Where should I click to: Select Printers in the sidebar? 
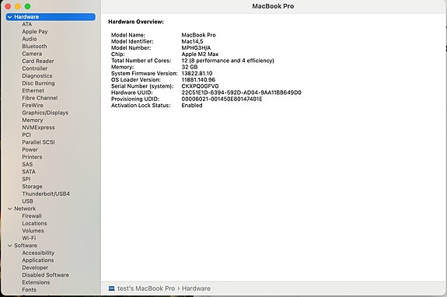coord(32,157)
